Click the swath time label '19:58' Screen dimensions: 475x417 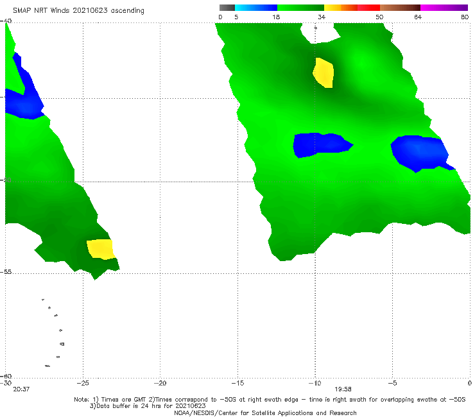343,389
